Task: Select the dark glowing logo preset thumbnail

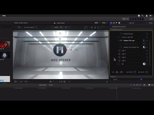Action: tap(5, 55)
